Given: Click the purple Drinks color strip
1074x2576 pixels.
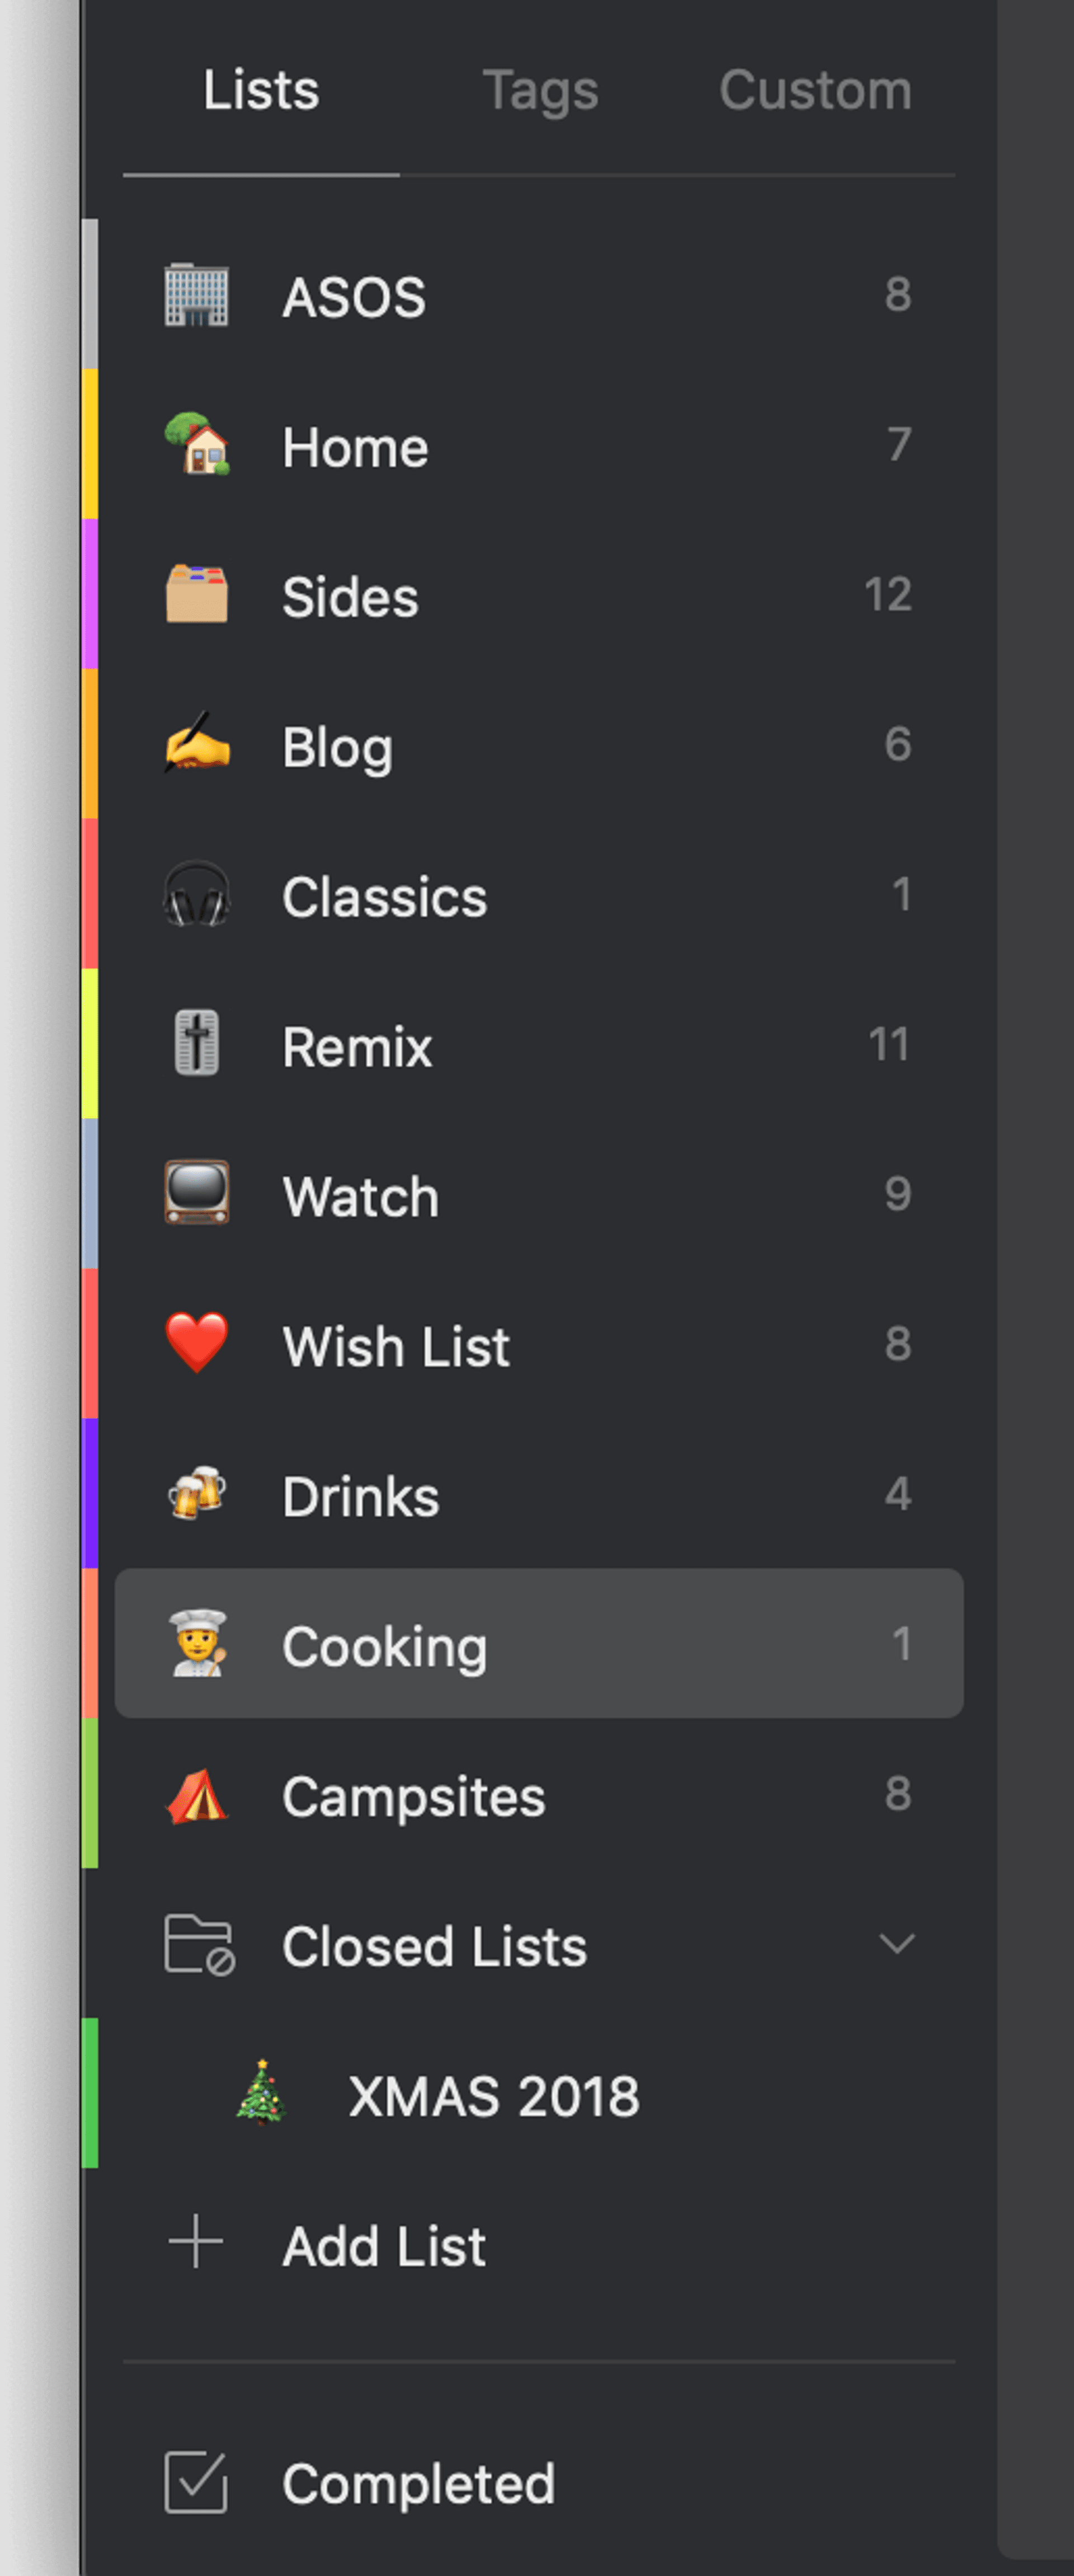Looking at the screenshot, I should pos(90,1494).
